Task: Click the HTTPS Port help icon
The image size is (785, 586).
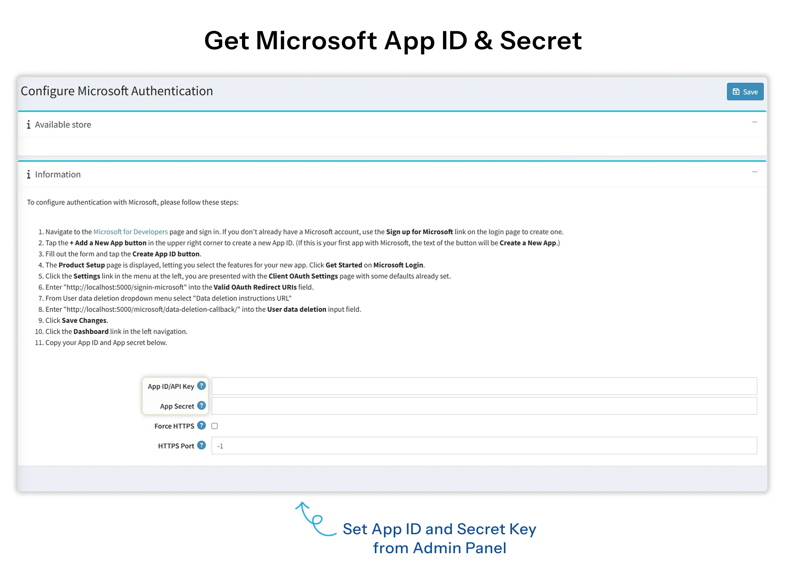Action: pos(201,445)
